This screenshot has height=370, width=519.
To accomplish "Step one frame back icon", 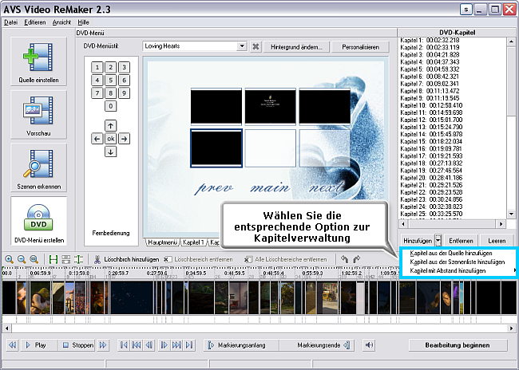I will [x=149, y=344].
